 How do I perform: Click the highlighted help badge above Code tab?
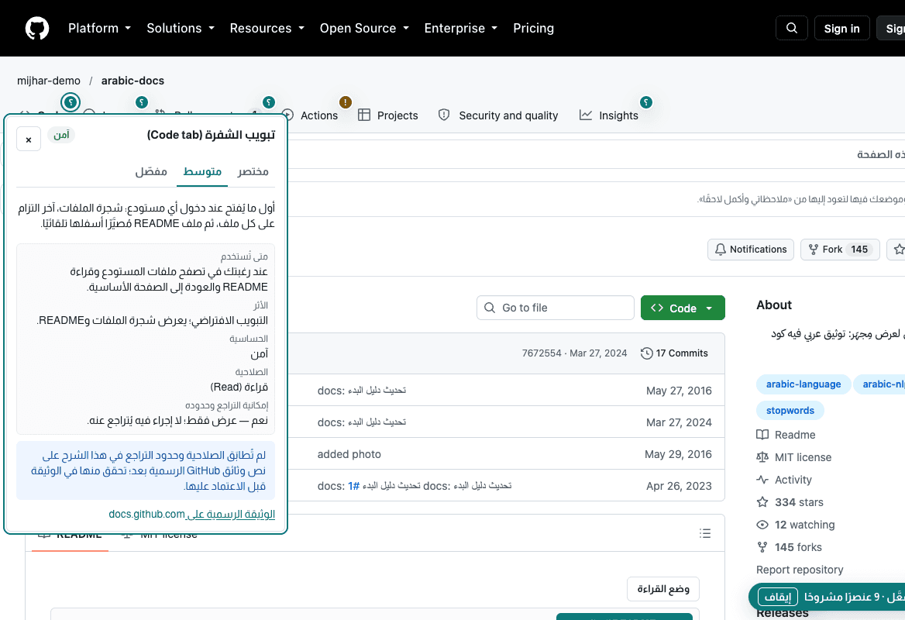click(71, 102)
